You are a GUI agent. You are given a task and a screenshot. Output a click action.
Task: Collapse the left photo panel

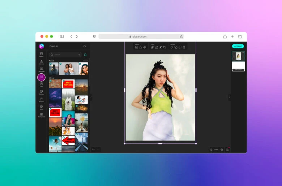(91, 97)
